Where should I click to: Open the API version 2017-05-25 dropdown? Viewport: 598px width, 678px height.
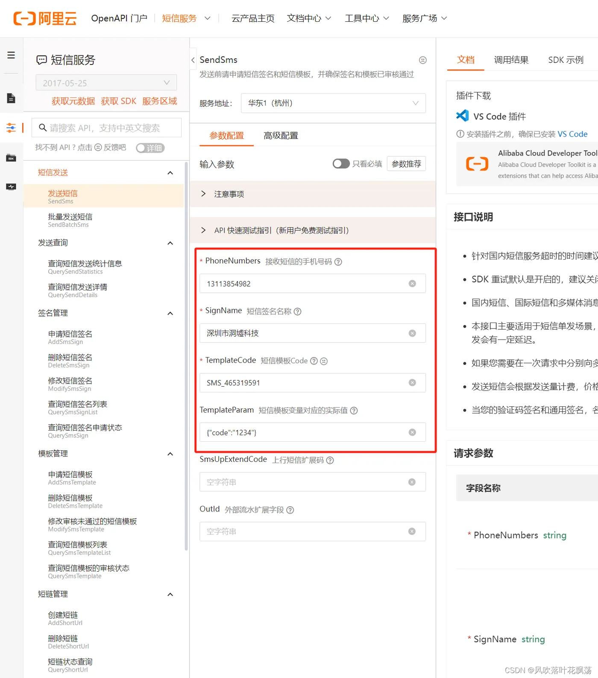(x=106, y=83)
